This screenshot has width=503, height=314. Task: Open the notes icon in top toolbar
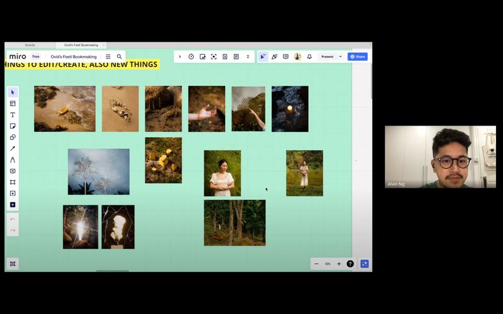coord(236,57)
